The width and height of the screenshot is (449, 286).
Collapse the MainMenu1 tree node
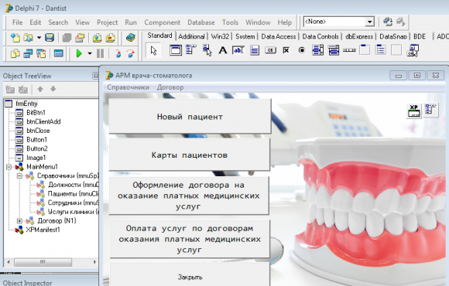[x=9, y=167]
